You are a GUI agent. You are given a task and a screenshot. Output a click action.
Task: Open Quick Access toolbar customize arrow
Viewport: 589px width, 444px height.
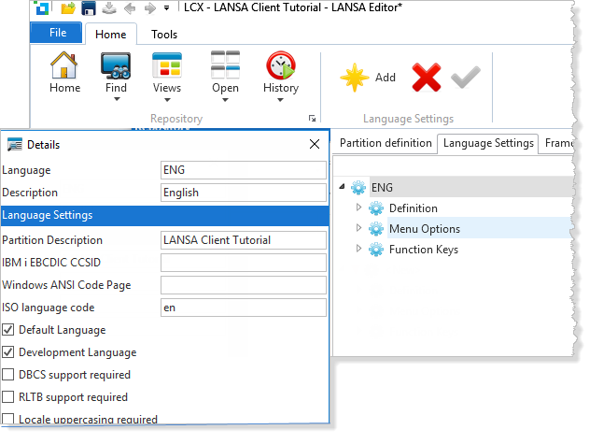pos(166,7)
